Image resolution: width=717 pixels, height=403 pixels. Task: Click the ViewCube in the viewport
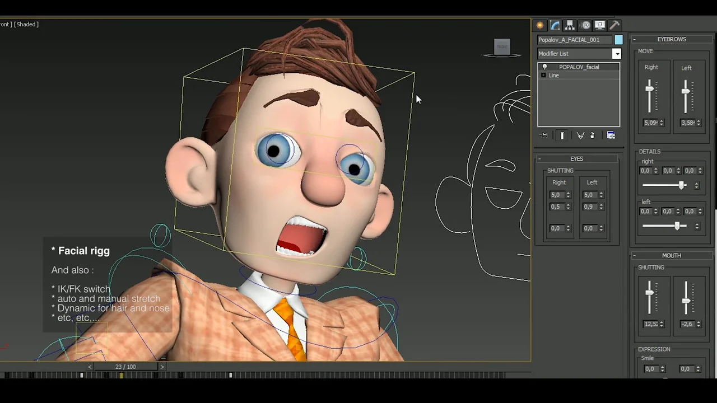pyautogui.click(x=502, y=47)
